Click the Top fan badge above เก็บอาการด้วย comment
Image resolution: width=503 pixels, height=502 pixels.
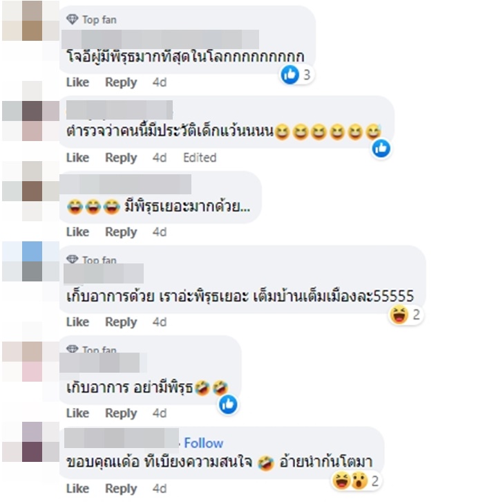(x=91, y=259)
